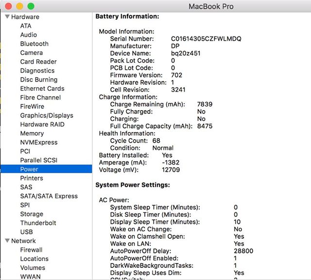This screenshot has height=280, width=311.
Task: Click the highlighted Power entry
Action: (46, 169)
